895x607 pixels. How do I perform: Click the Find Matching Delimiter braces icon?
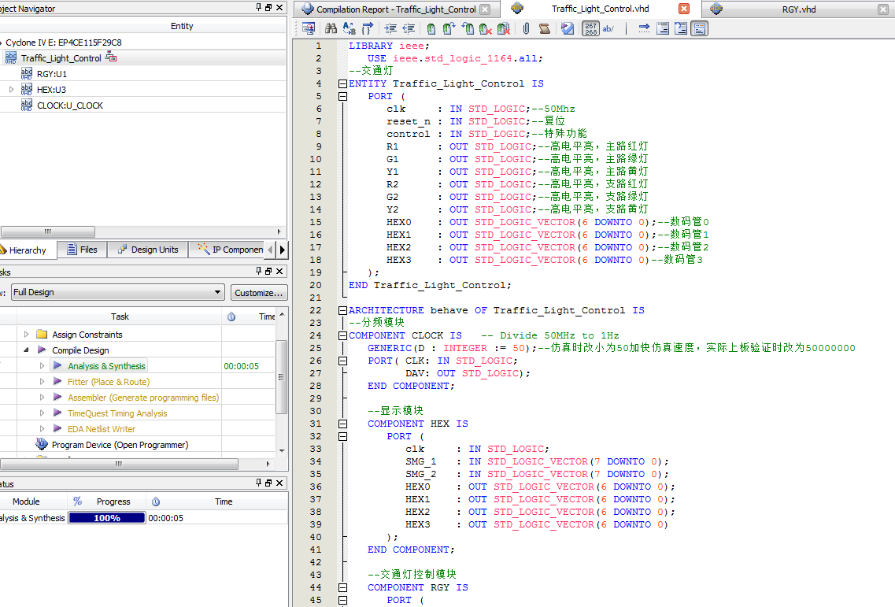click(x=368, y=29)
